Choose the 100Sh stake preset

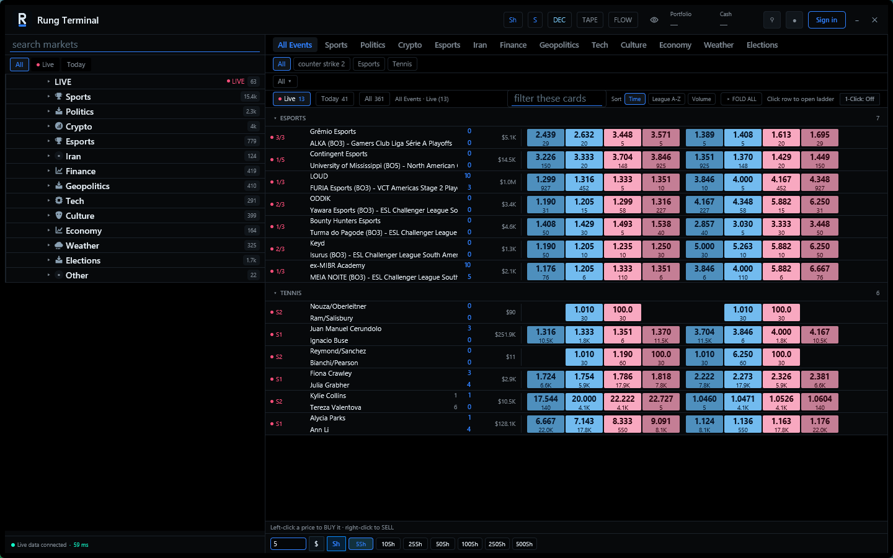(469, 544)
